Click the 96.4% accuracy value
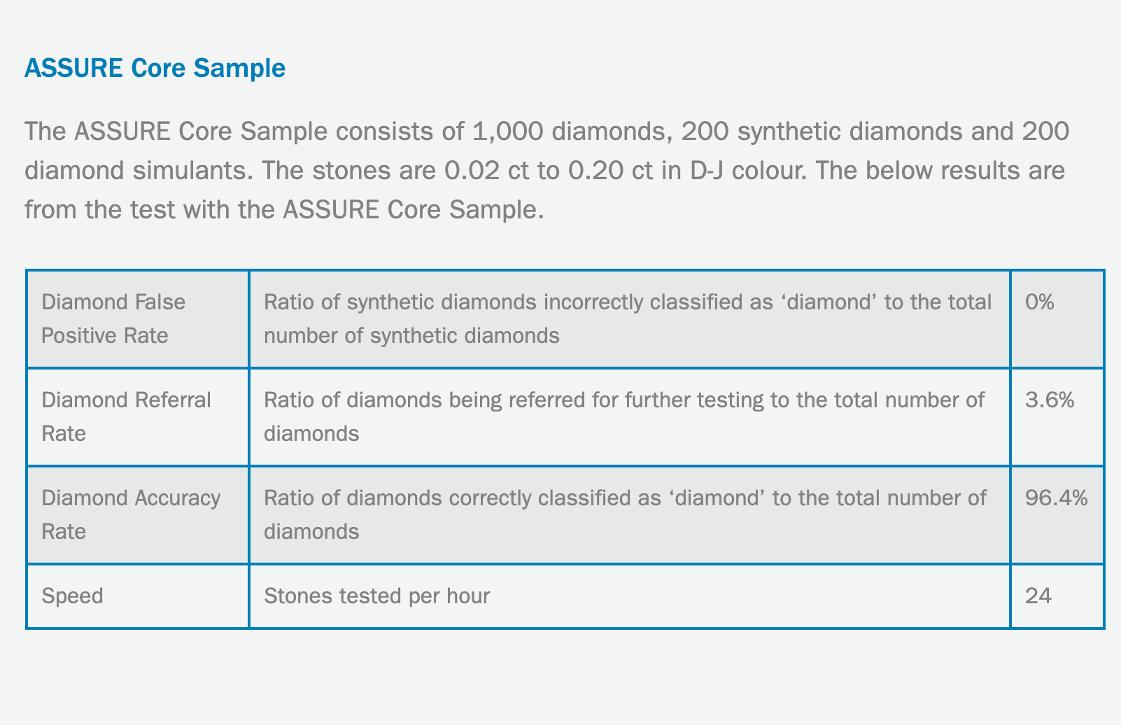 (x=1056, y=498)
